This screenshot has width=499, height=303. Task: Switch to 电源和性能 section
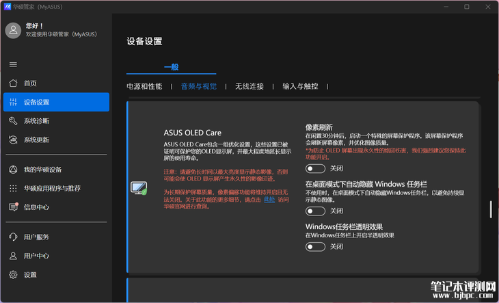pos(144,86)
